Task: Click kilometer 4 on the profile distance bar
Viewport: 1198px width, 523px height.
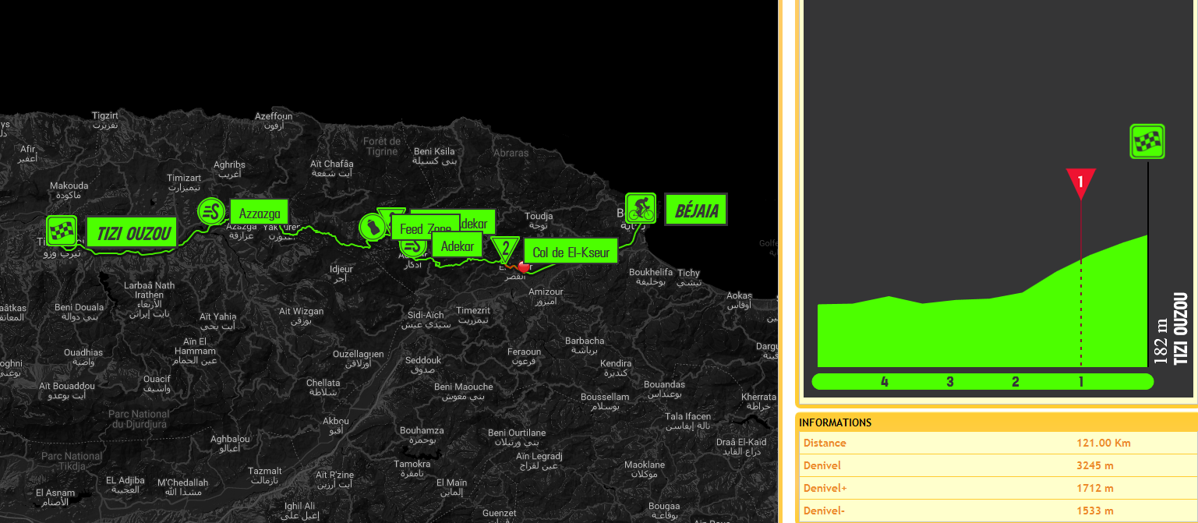Action: (x=884, y=382)
